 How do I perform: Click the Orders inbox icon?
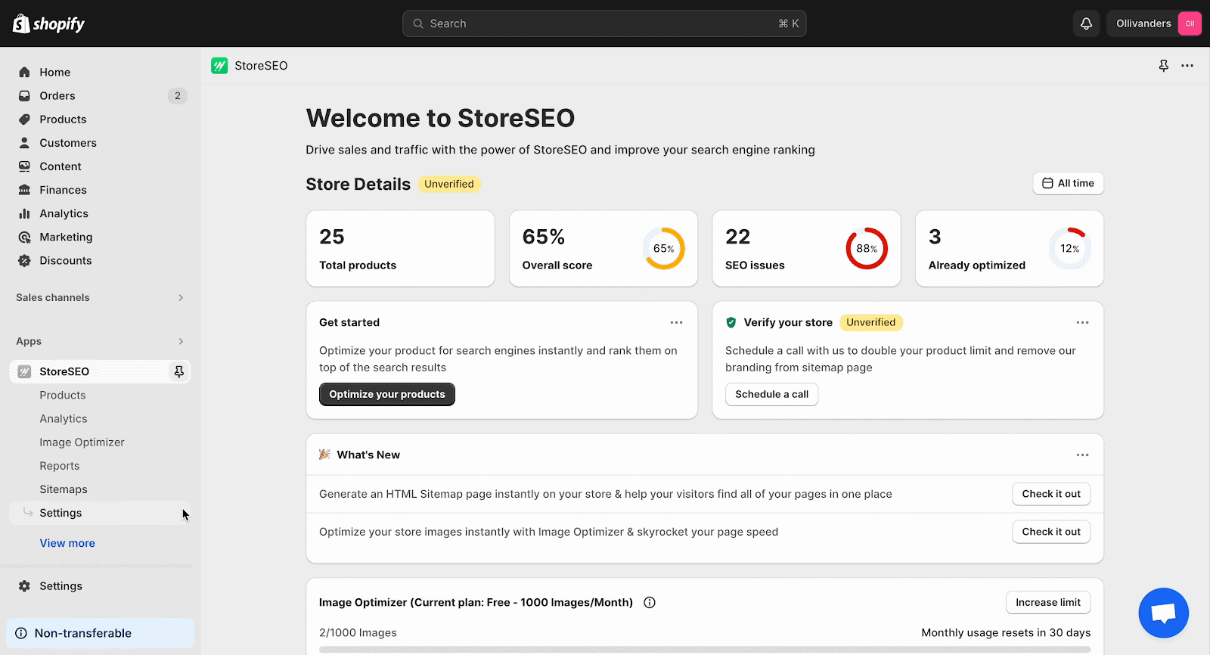24,95
